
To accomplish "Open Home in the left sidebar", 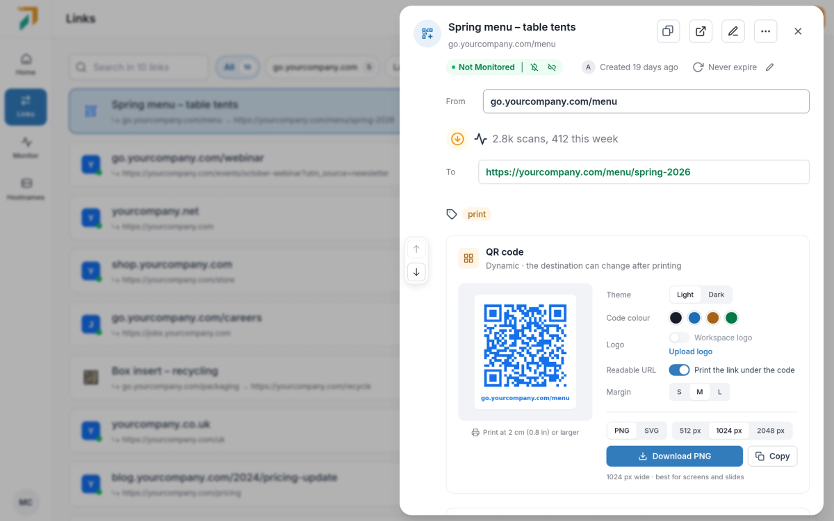I will click(26, 65).
